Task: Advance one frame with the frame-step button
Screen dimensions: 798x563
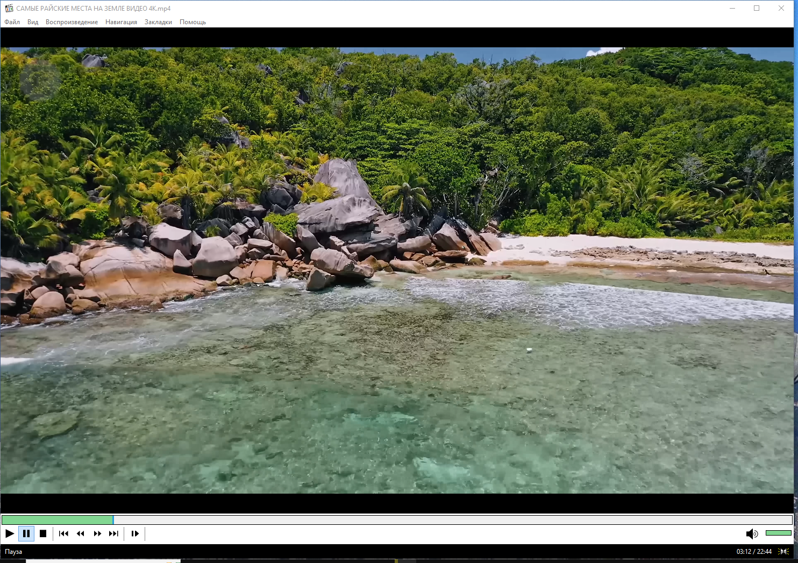Action: click(135, 533)
